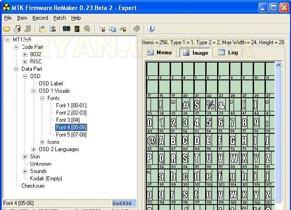Click the disc save icon in toolbar
The image size is (291, 210).
pyautogui.click(x=17, y=29)
